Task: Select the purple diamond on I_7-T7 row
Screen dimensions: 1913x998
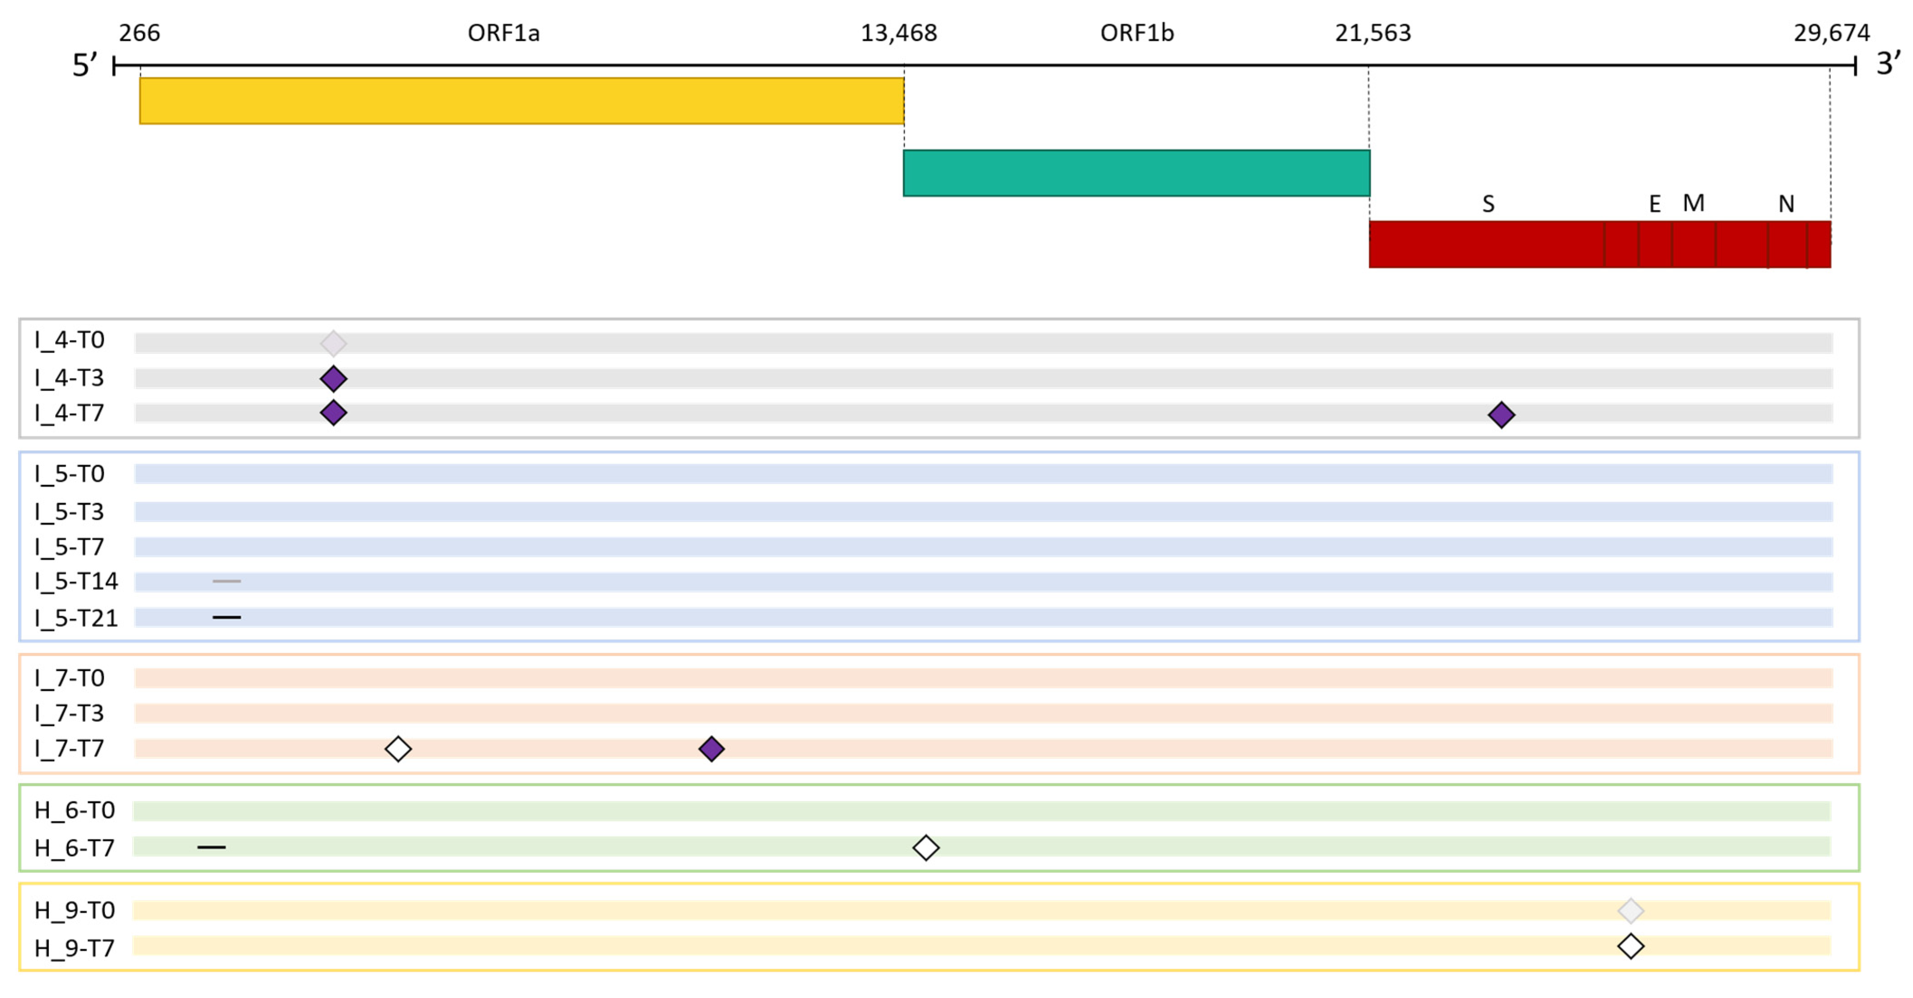Action: click(x=712, y=748)
